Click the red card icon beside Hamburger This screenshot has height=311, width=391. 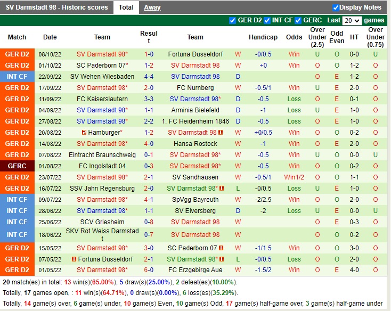pos(84,133)
